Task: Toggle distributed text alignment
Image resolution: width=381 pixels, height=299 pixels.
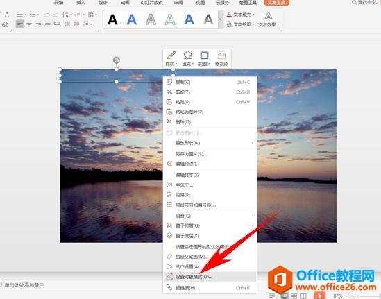Action: pos(57,24)
